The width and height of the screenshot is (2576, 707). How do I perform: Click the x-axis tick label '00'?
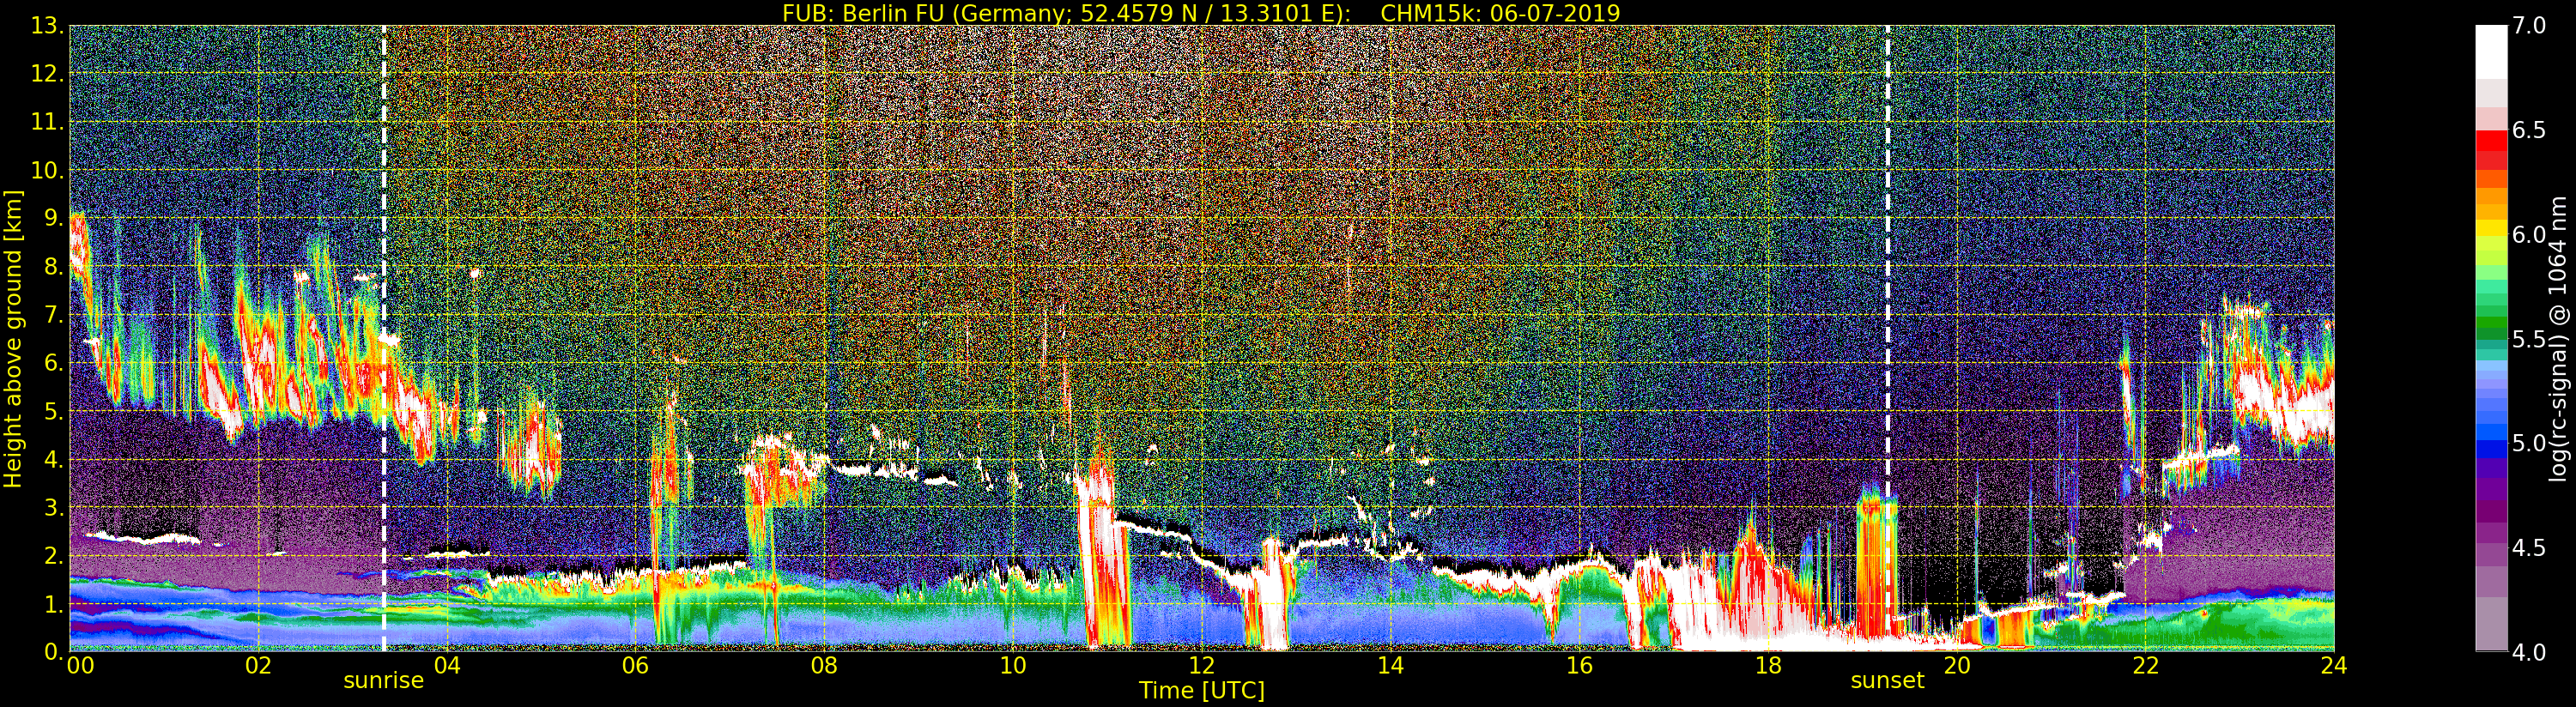(81, 665)
